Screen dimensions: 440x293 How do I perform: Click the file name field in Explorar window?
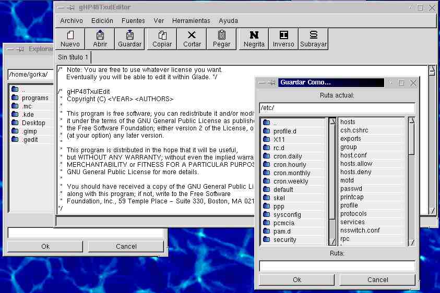pos(86,233)
